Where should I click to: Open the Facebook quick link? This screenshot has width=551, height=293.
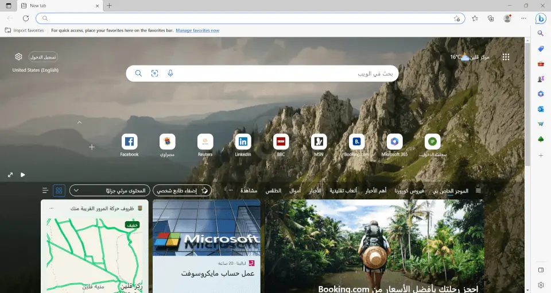pyautogui.click(x=129, y=145)
